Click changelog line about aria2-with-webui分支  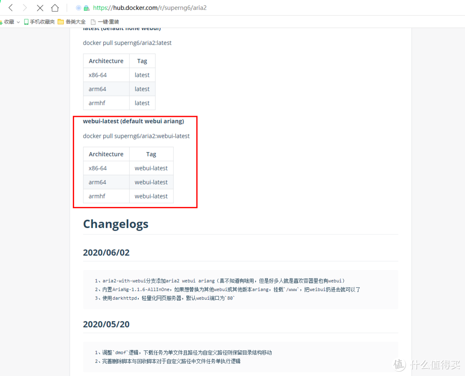tap(220, 281)
